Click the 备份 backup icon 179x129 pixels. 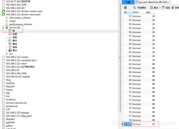(x=10, y=51)
